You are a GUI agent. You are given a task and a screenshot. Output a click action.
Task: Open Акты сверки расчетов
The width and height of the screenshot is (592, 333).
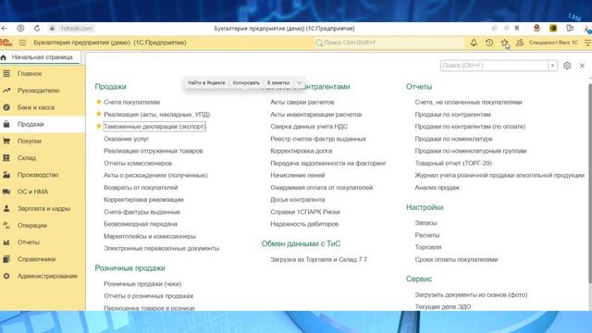point(302,103)
